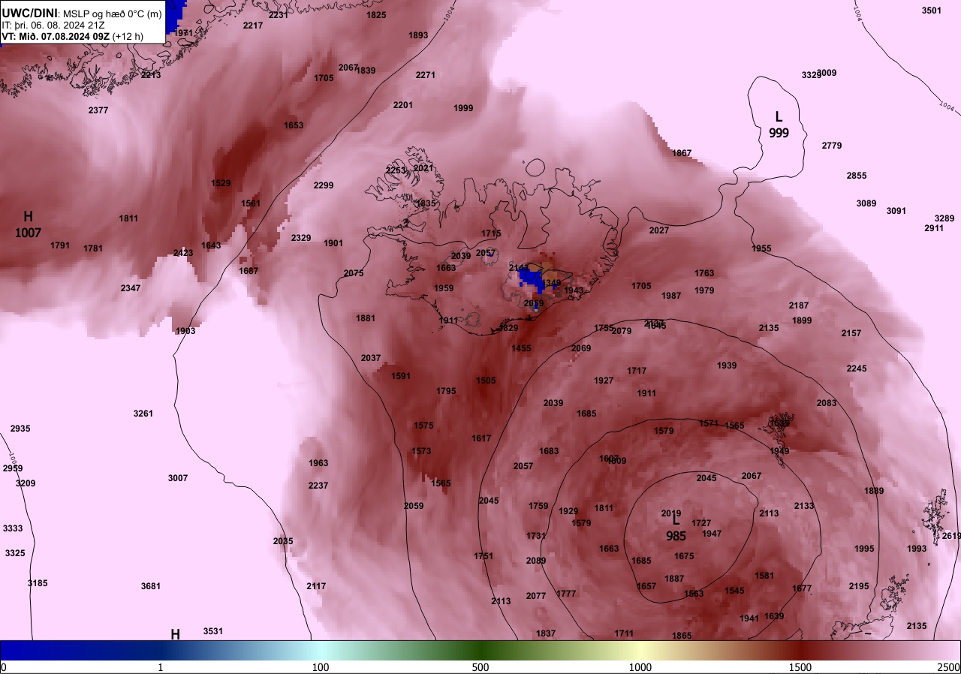Click the height value 2423
The width and height of the screenshot is (961, 674).
click(183, 253)
